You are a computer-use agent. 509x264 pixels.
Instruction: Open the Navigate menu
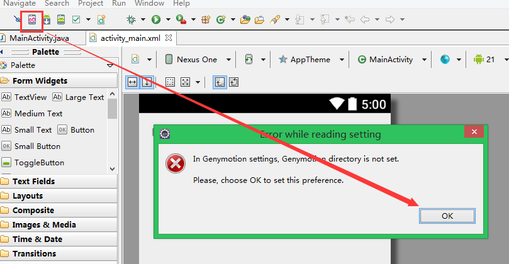click(x=20, y=3)
